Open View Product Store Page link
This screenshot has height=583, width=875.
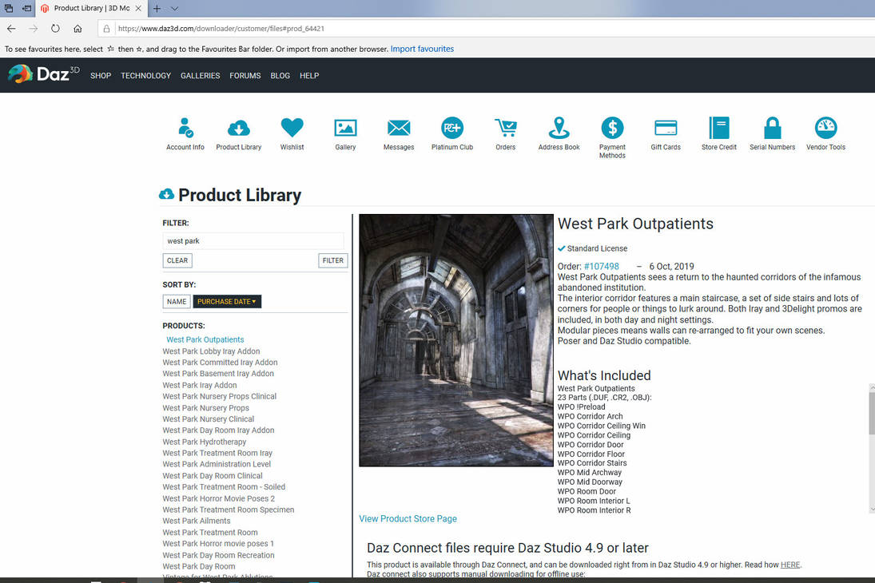(x=408, y=518)
